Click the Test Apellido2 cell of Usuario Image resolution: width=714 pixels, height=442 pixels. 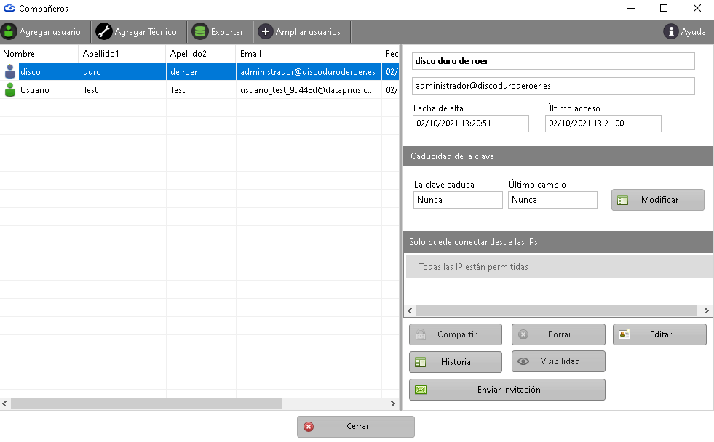click(x=202, y=90)
